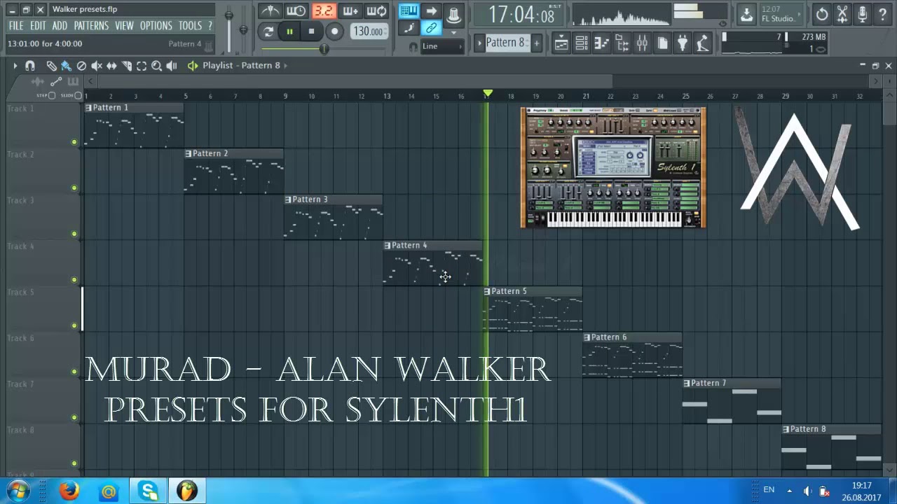Toggle wait for input before playing
Viewport: 897px width, 504px height.
pos(296,11)
